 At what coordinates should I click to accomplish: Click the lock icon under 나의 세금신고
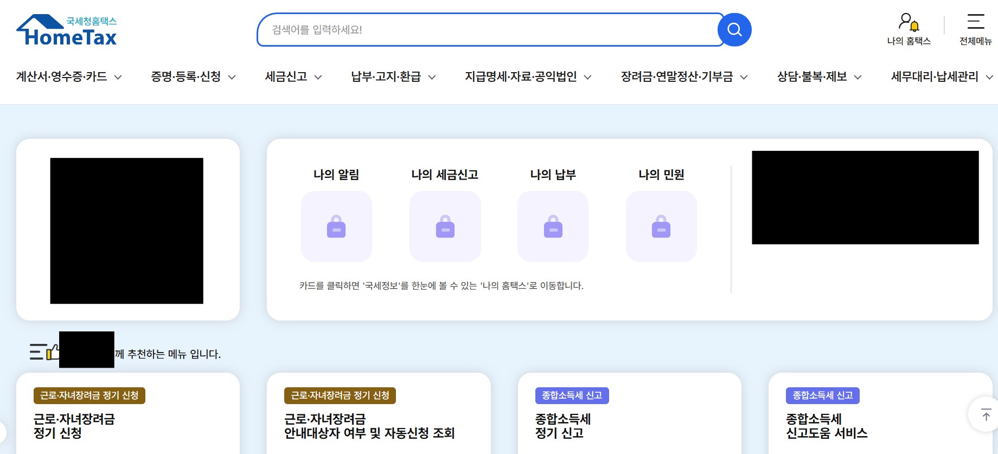445,226
